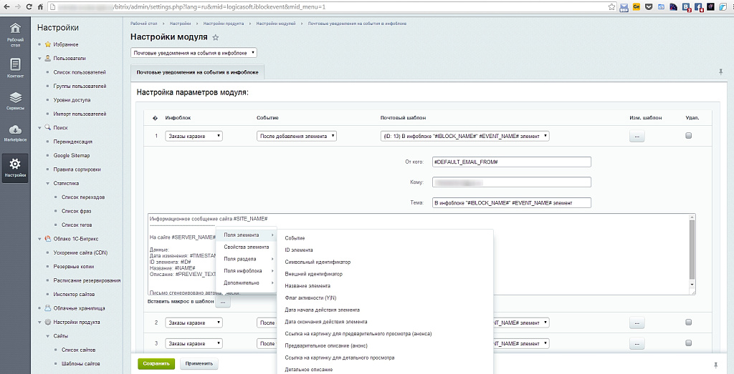Add page to favorites with star icon
Screen dimensions: 734x374
pos(216,37)
